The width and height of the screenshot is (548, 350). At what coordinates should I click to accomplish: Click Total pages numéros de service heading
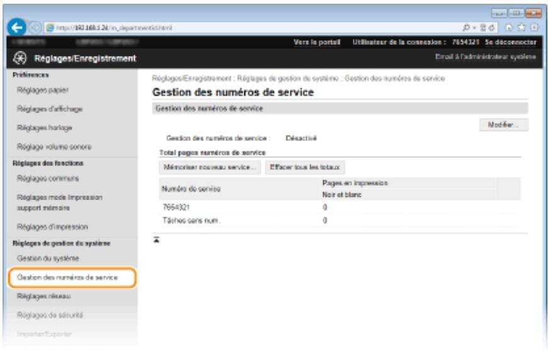212,152
